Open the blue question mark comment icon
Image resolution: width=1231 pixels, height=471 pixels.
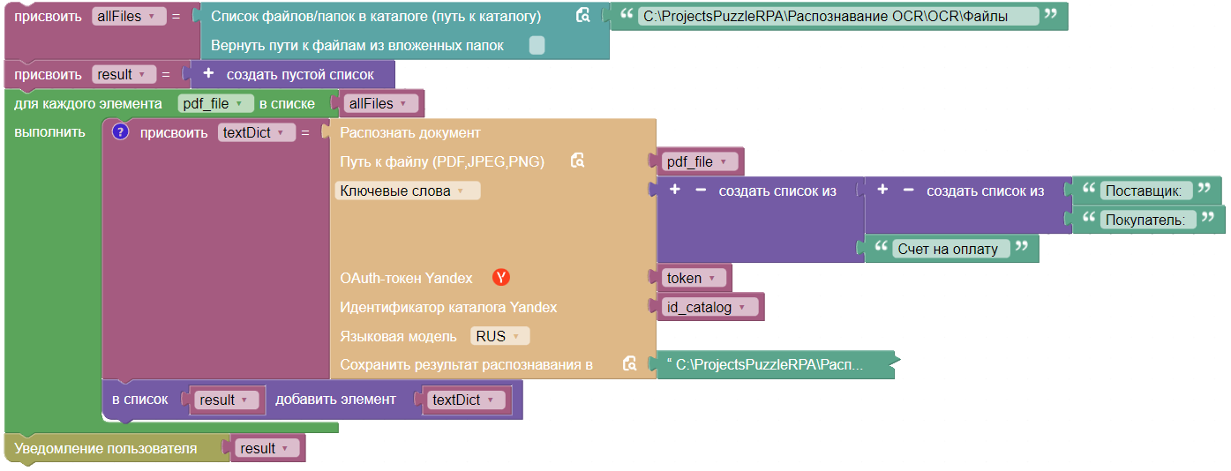pyautogui.click(x=121, y=132)
